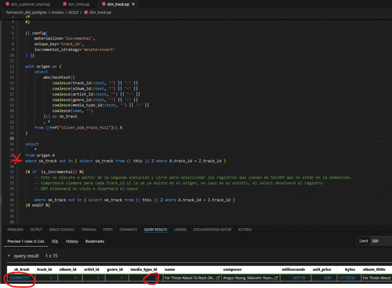Open the DOCUMENTATION EDITOR panel tab

pyautogui.click(x=212, y=230)
